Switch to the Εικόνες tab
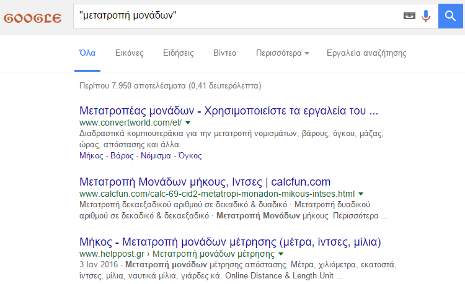 [x=130, y=53]
